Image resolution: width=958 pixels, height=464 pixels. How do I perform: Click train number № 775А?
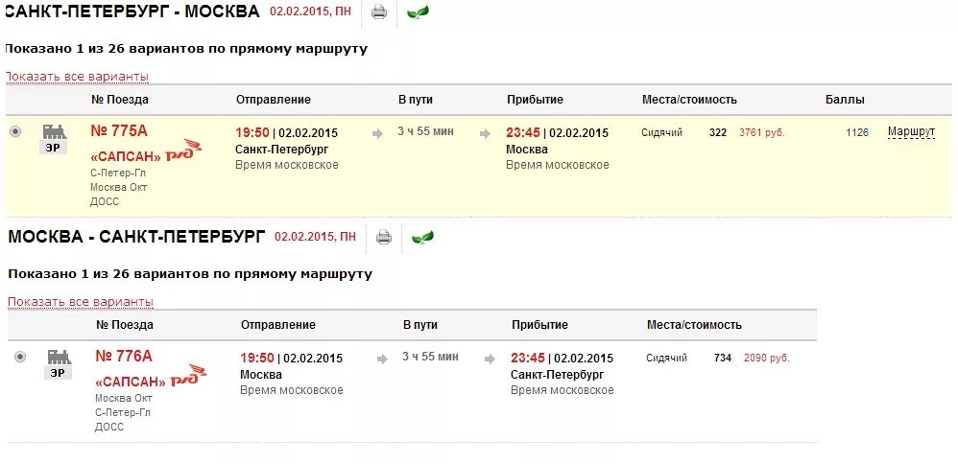[x=119, y=131]
